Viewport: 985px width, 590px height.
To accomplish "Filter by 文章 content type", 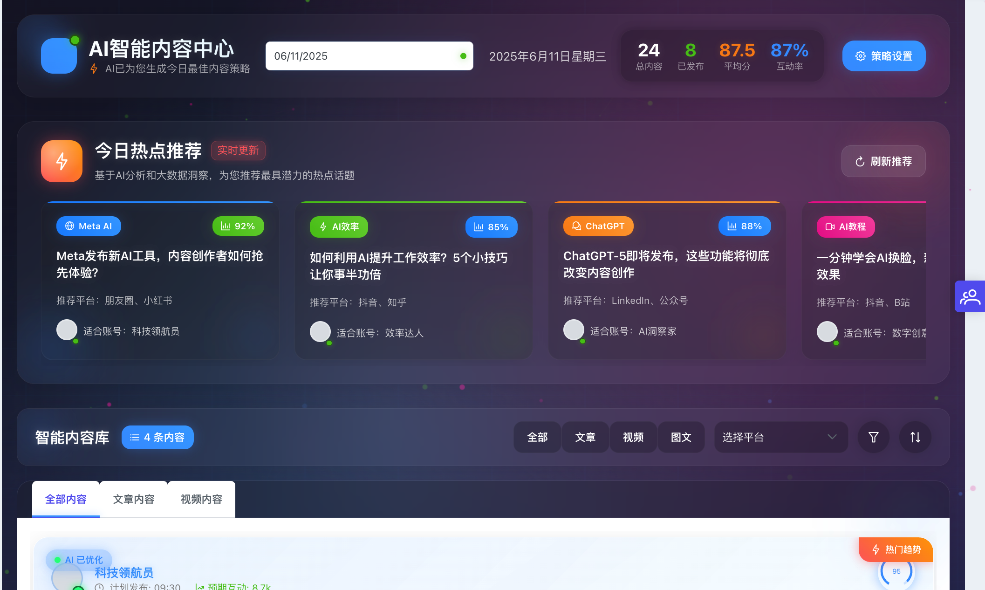I will (585, 437).
